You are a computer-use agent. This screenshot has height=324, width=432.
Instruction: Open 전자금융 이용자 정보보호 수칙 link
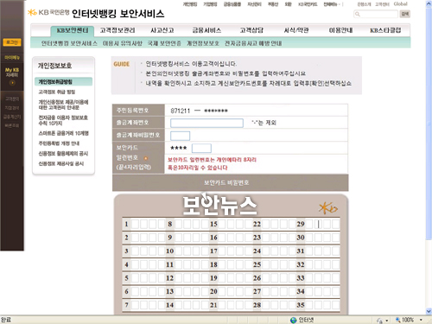point(63,120)
